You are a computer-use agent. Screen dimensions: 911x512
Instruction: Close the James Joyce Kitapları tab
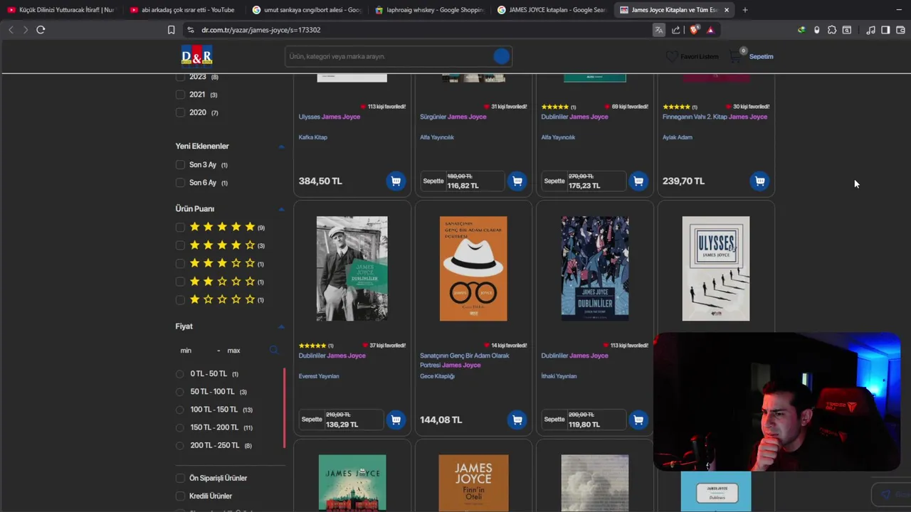727,10
